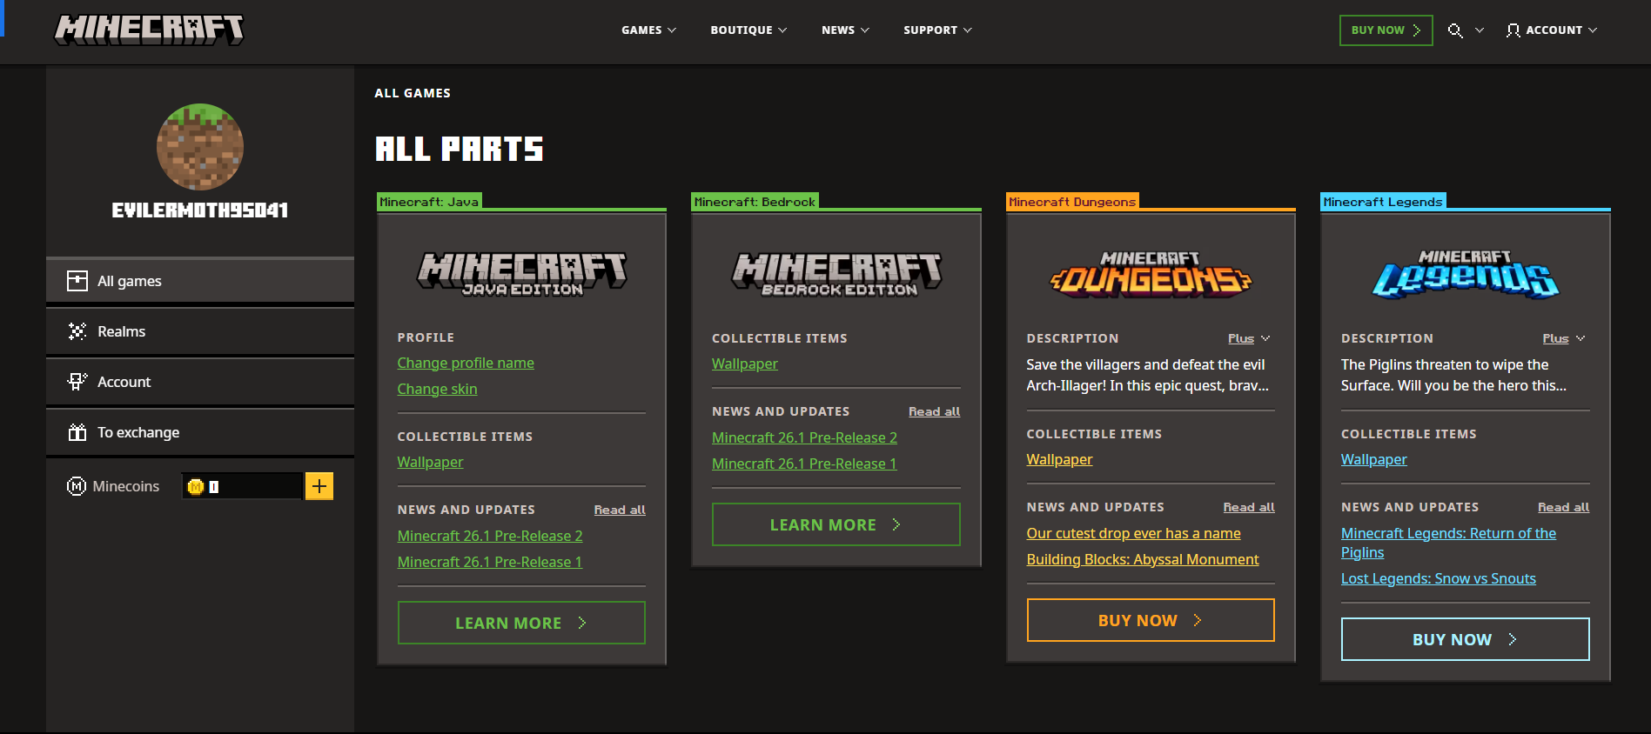Open the Support menu
Screen dimensions: 1651x734
point(937,30)
